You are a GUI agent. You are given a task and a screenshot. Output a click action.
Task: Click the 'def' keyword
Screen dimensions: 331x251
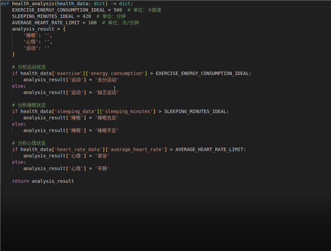5,4
